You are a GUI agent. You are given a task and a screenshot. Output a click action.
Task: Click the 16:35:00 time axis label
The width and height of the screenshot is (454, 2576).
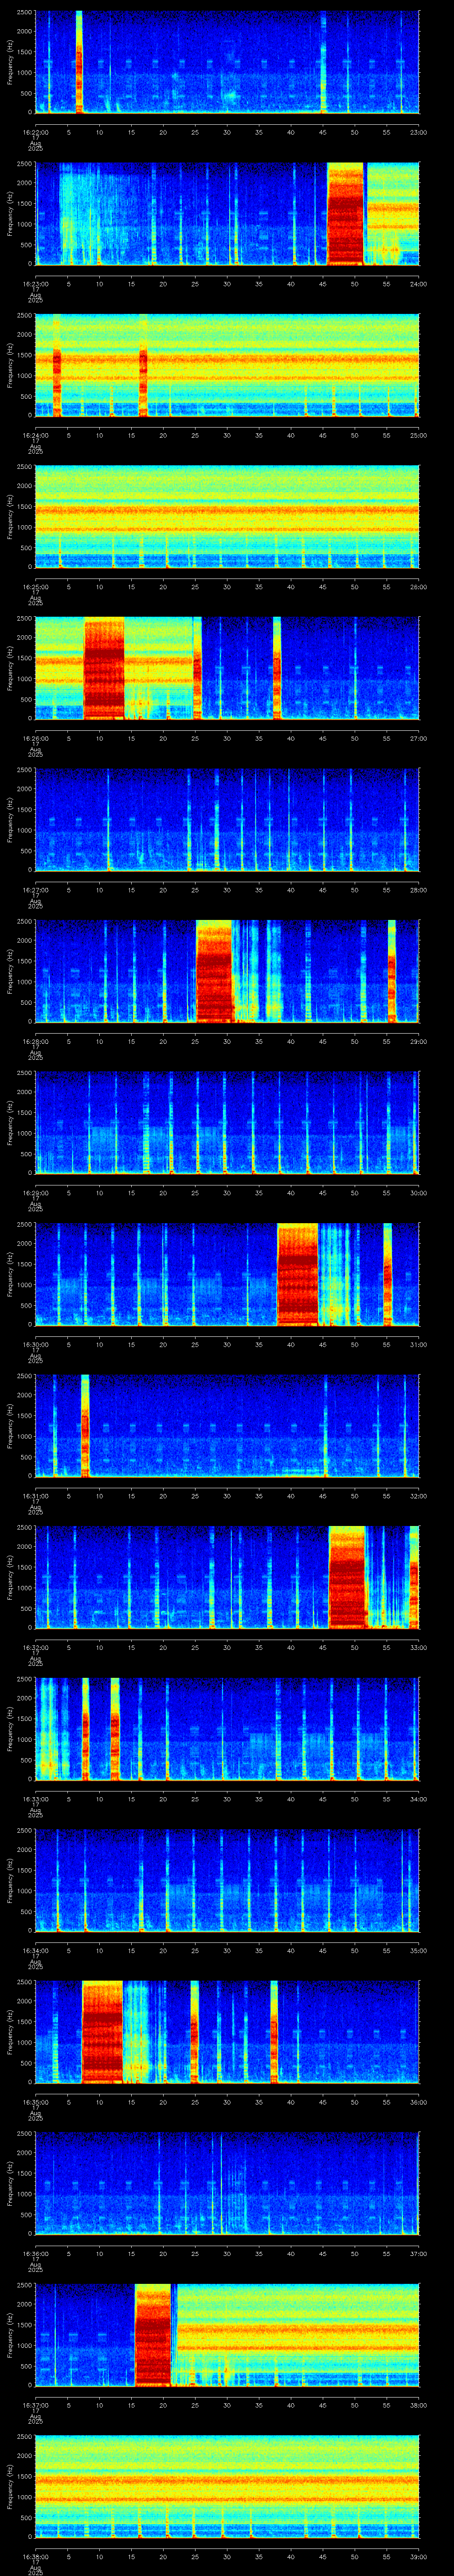click(36, 2102)
